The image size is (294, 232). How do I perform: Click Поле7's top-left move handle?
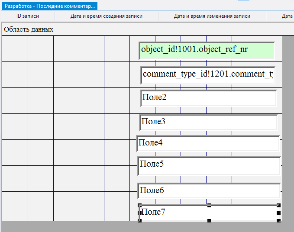pos(139,205)
